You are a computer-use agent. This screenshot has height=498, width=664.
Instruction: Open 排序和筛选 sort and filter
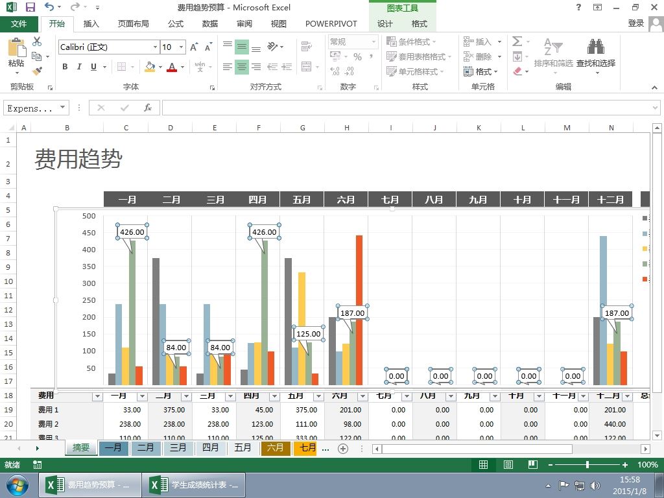553,55
